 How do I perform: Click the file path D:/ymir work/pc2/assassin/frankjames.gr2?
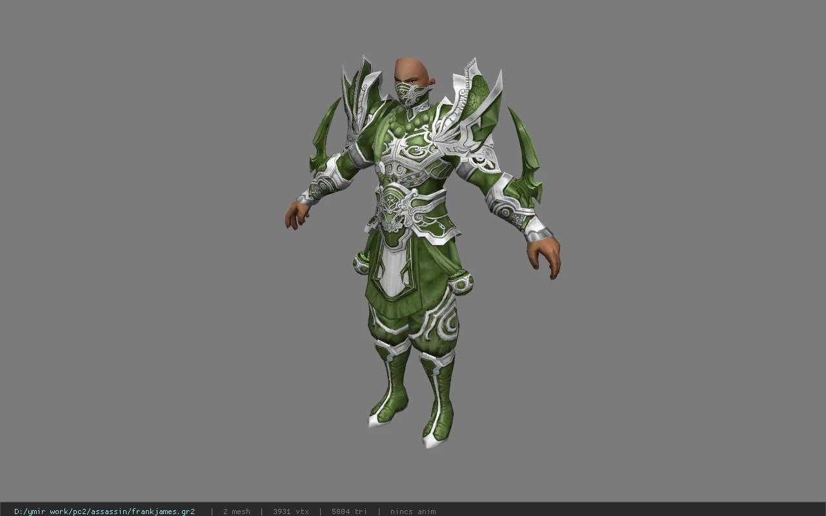tap(105, 511)
